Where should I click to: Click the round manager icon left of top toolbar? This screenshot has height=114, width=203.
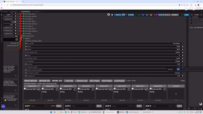pos(108,15)
